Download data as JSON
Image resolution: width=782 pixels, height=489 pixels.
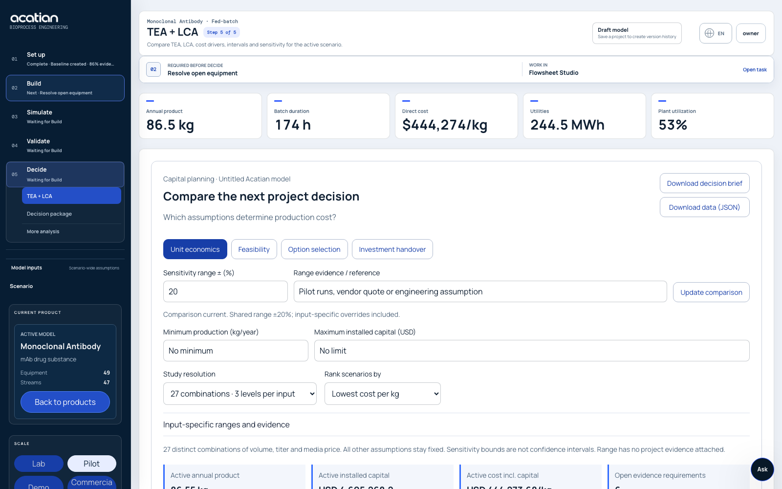pyautogui.click(x=704, y=207)
